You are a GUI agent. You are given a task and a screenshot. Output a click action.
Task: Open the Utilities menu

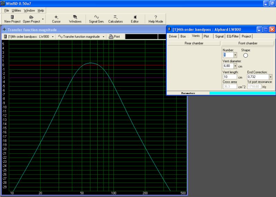pyautogui.click(x=16, y=10)
